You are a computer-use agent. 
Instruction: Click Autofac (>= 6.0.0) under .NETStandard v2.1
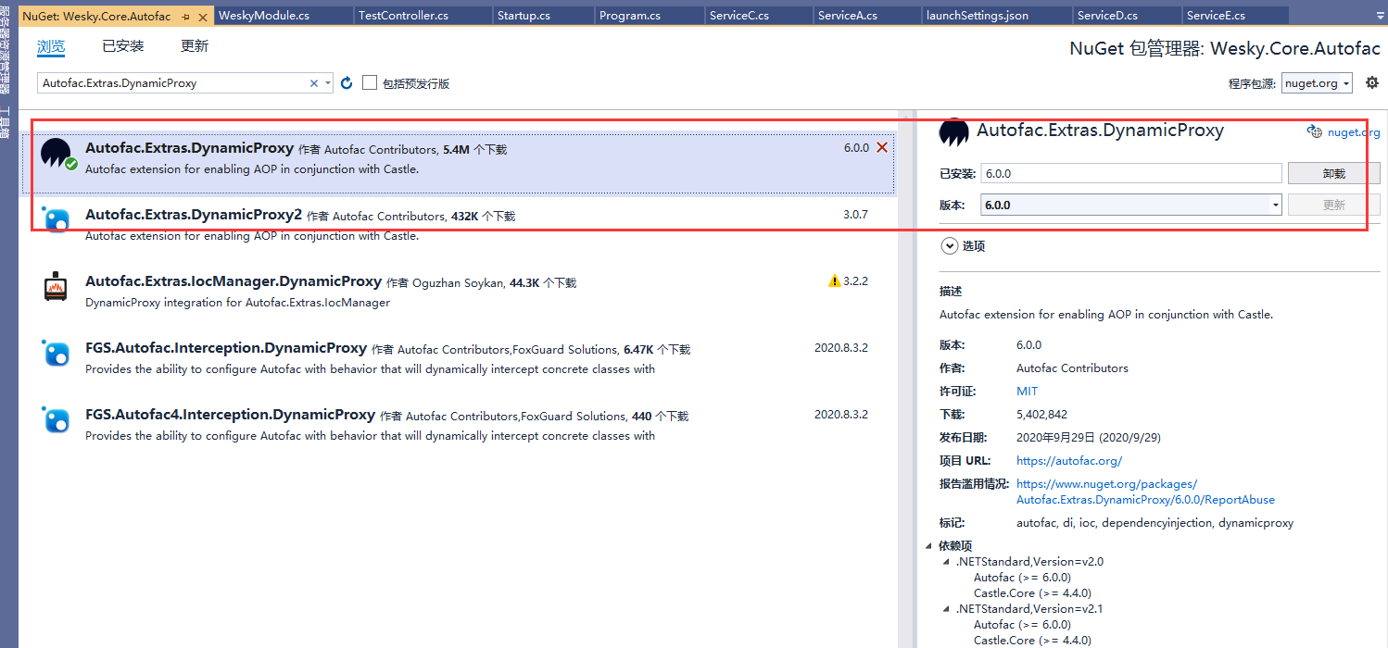point(1022,625)
